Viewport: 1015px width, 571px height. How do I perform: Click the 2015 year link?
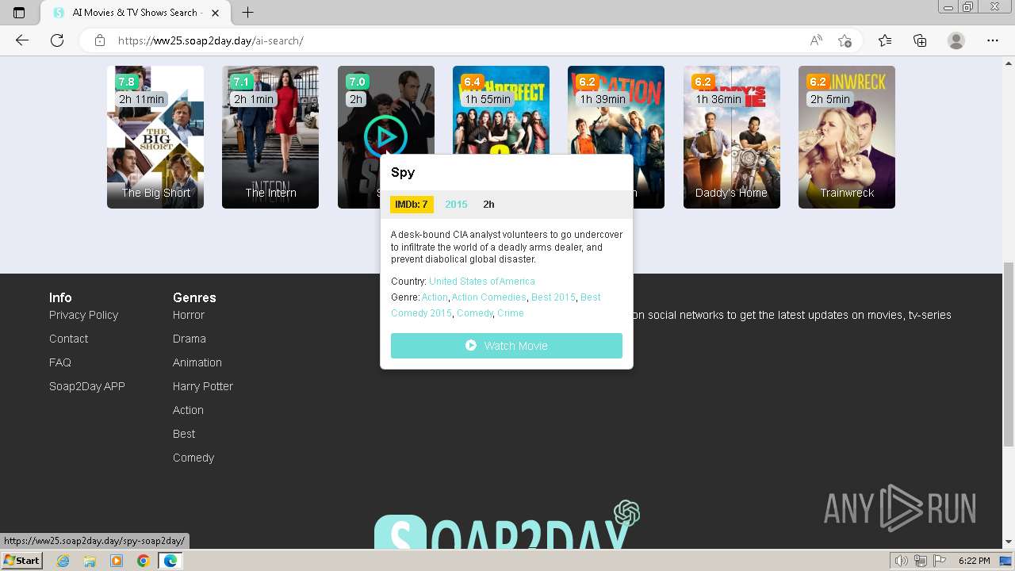[456, 205]
